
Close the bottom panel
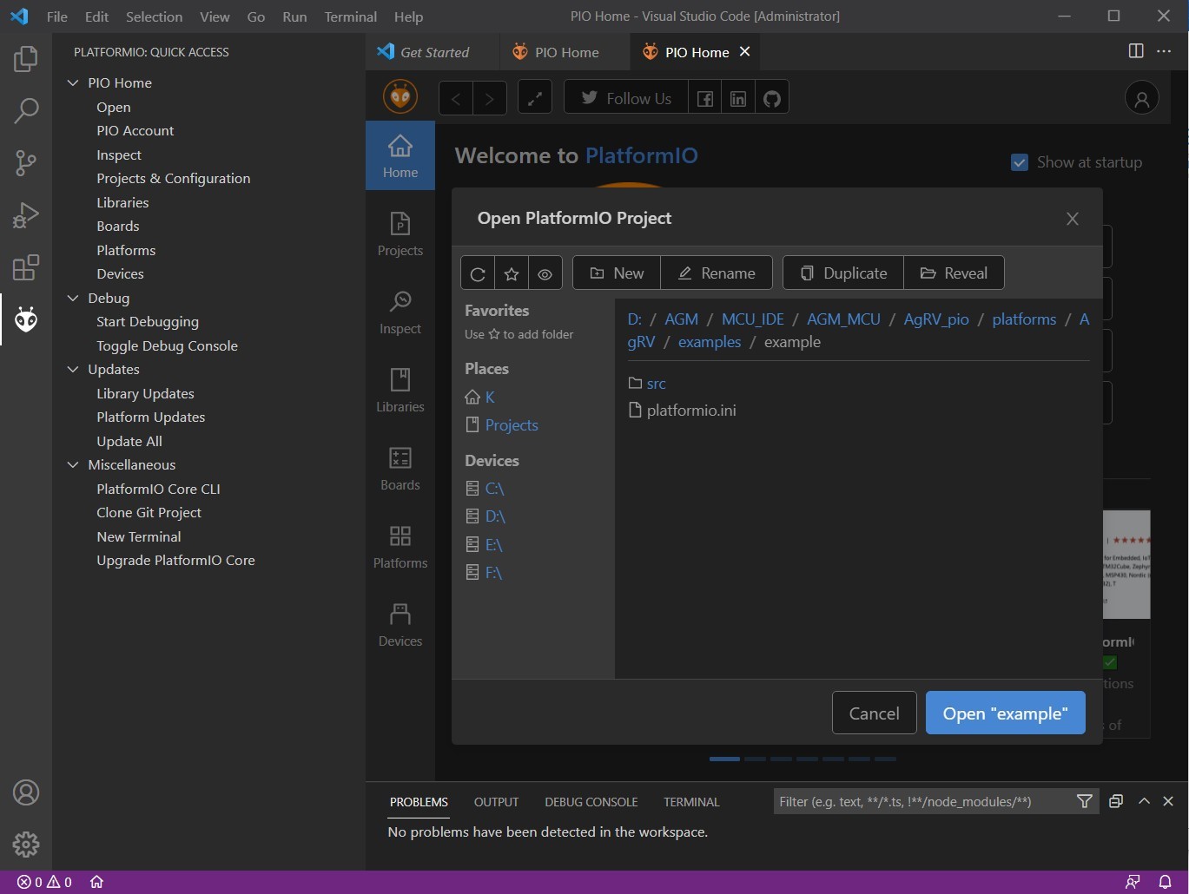[x=1168, y=801]
